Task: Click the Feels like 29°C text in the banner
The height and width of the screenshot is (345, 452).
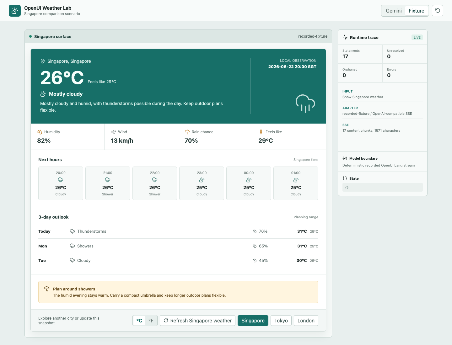Action: coord(102,82)
